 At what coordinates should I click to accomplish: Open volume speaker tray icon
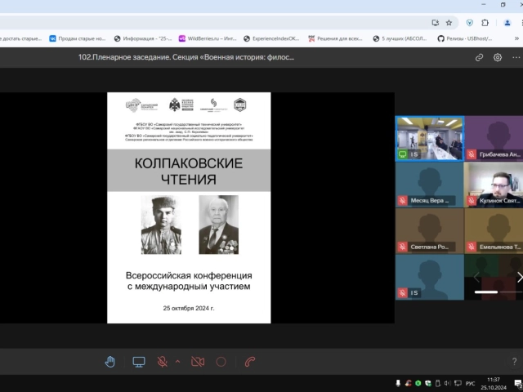point(448,383)
